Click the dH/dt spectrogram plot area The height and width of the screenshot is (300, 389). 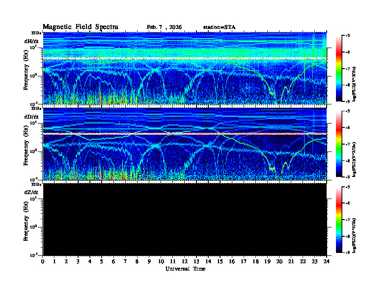click(x=185, y=68)
